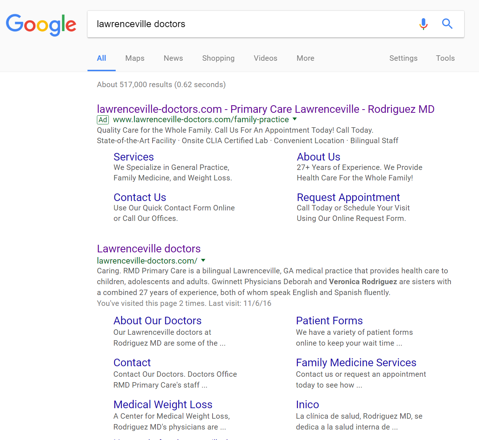Click 'A Center for Medical Weight Loss' text

coord(172,416)
